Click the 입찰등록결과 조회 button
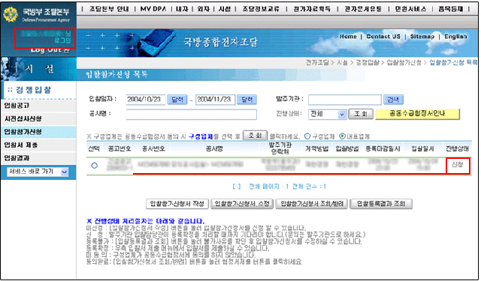This screenshot has width=481, height=281. click(381, 204)
